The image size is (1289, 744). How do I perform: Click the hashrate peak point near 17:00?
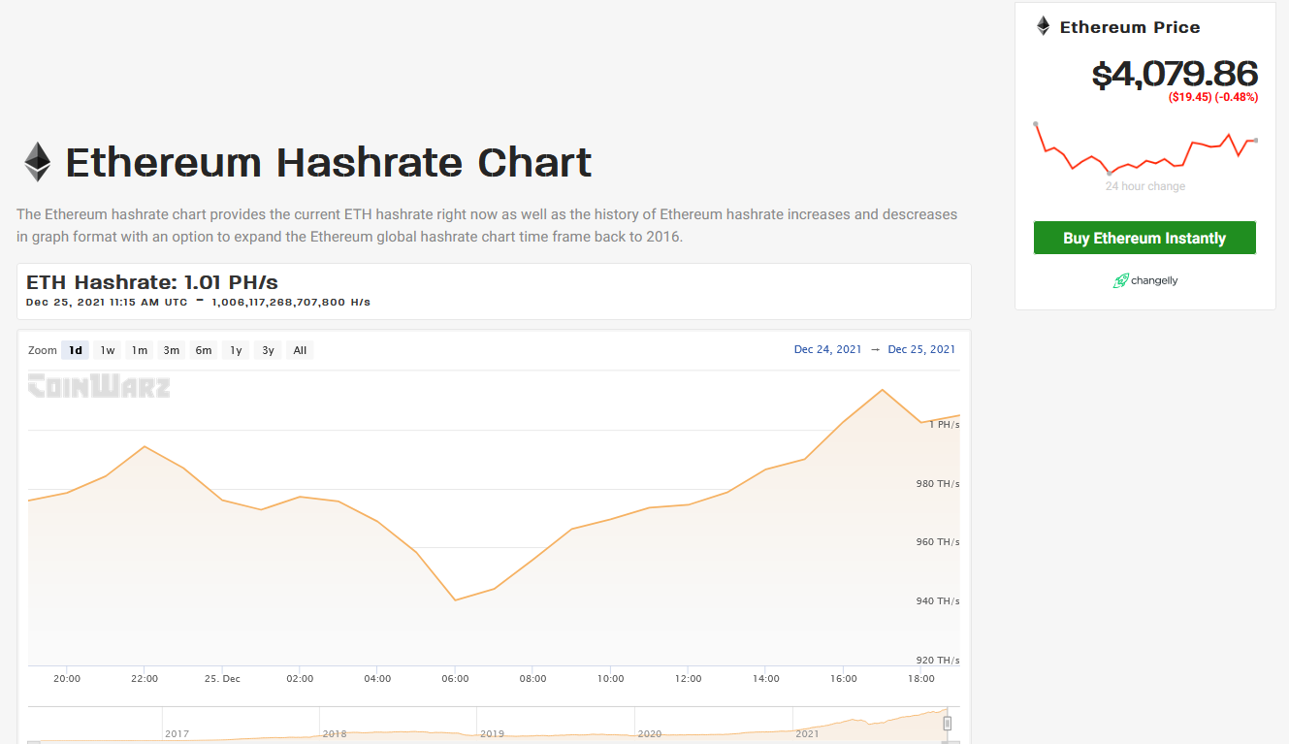882,390
